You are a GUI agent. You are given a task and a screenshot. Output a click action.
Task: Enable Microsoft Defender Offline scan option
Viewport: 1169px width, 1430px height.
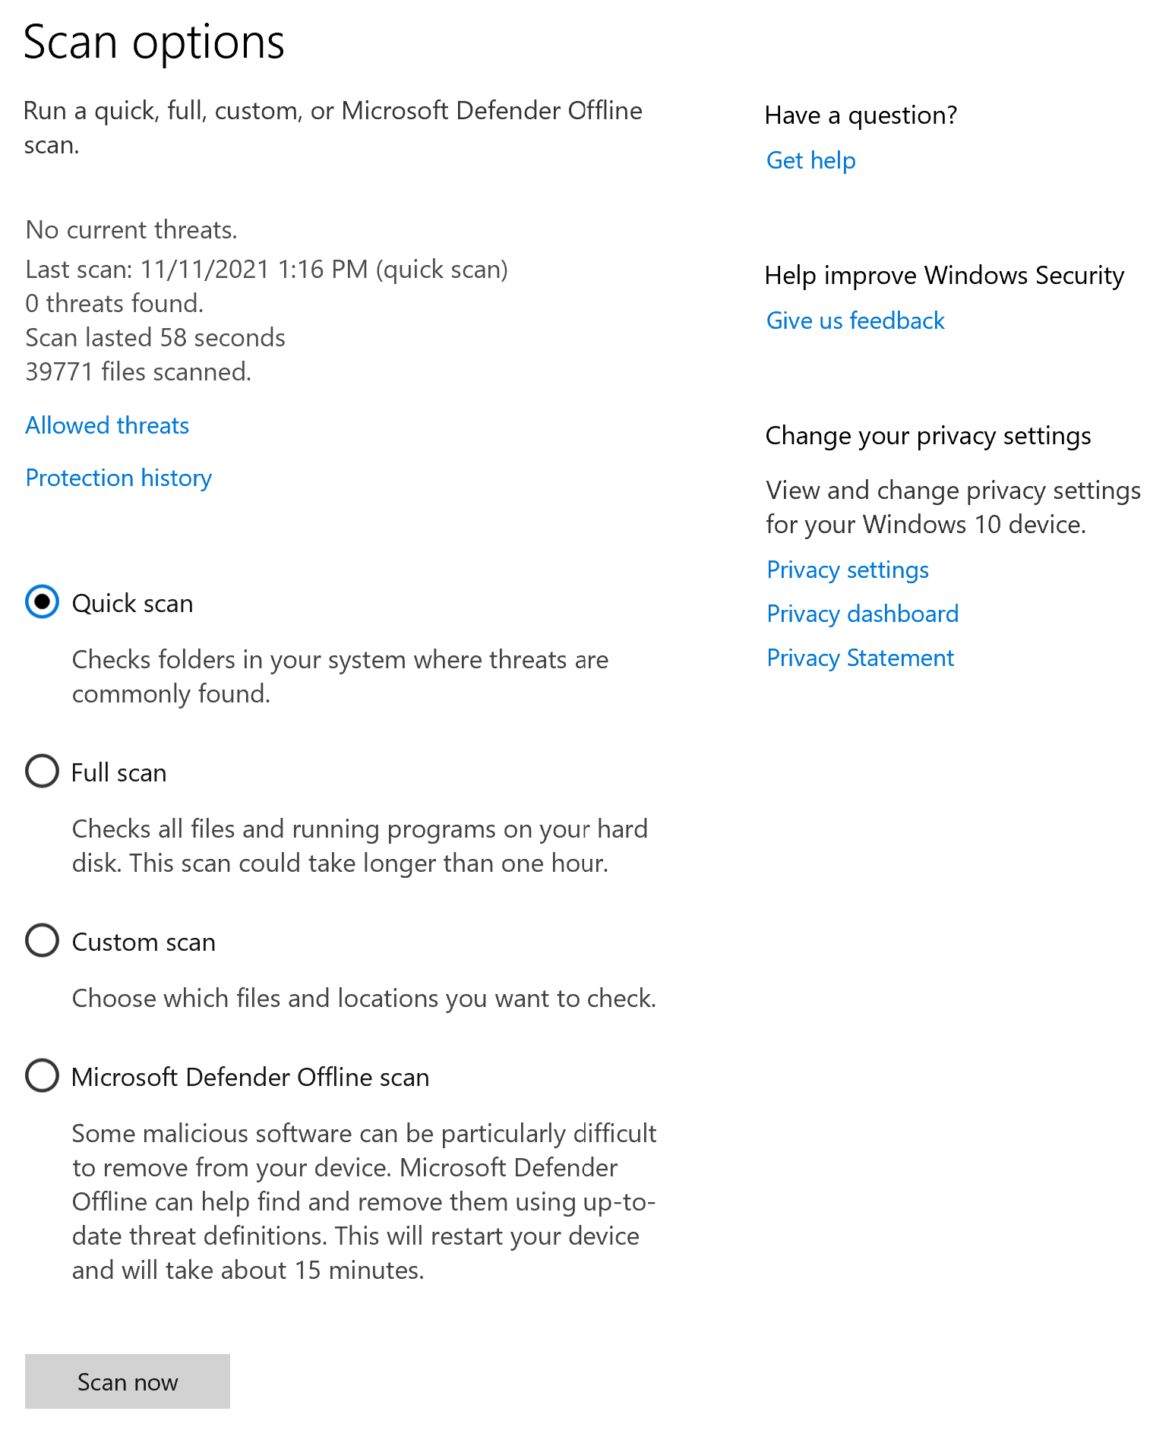[x=43, y=1076]
